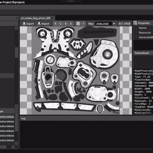Click the horizontal scrollbar's right arrow
Image resolution: width=153 pixels, height=153 pixels.
point(13,147)
